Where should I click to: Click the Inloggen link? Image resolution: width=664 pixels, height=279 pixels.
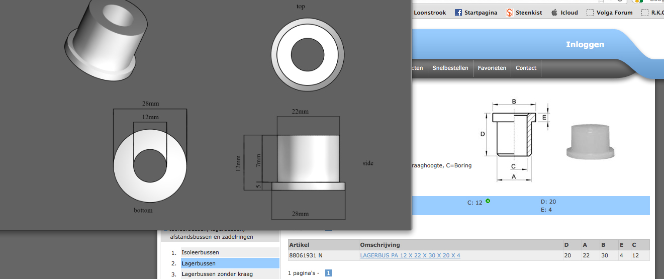[585, 45]
